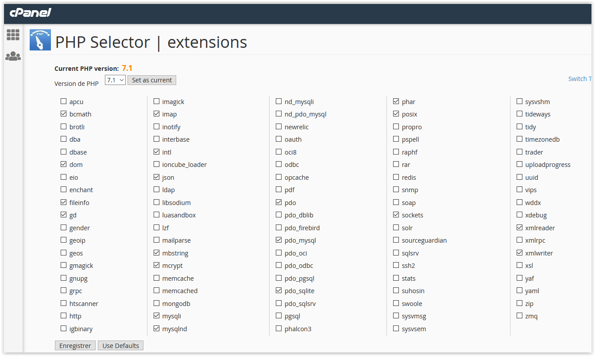The height and width of the screenshot is (356, 595).
Task: Disable the mcrypt extension checkbox
Action: [157, 265]
